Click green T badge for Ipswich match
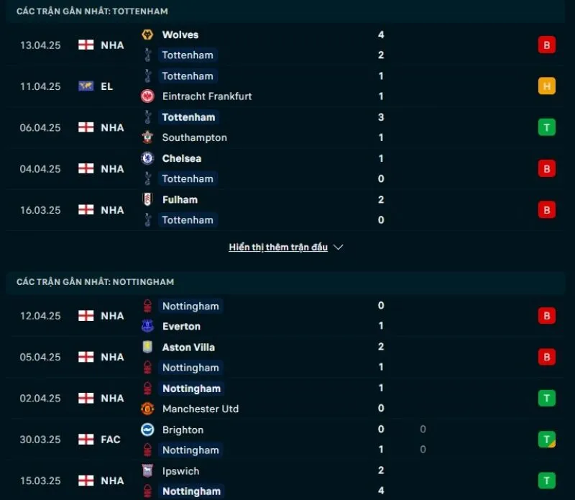This screenshot has height=500, width=575. pyautogui.click(x=547, y=481)
